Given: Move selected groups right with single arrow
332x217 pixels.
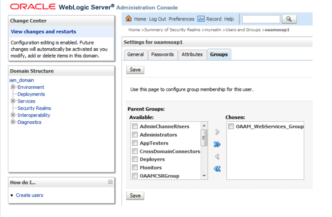Looking at the screenshot, I should (217, 132).
